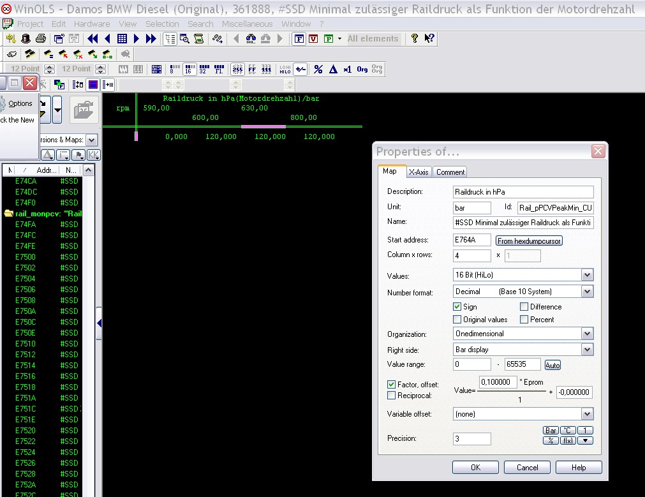The image size is (645, 497).
Task: Click the Start address field E764A
Action: [x=471, y=240]
